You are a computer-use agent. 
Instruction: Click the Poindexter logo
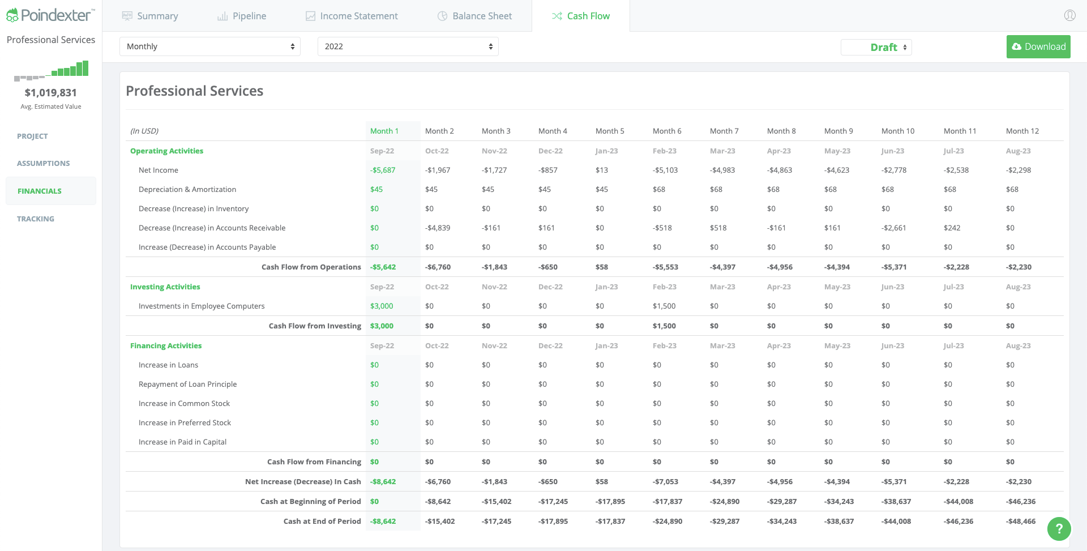50,15
